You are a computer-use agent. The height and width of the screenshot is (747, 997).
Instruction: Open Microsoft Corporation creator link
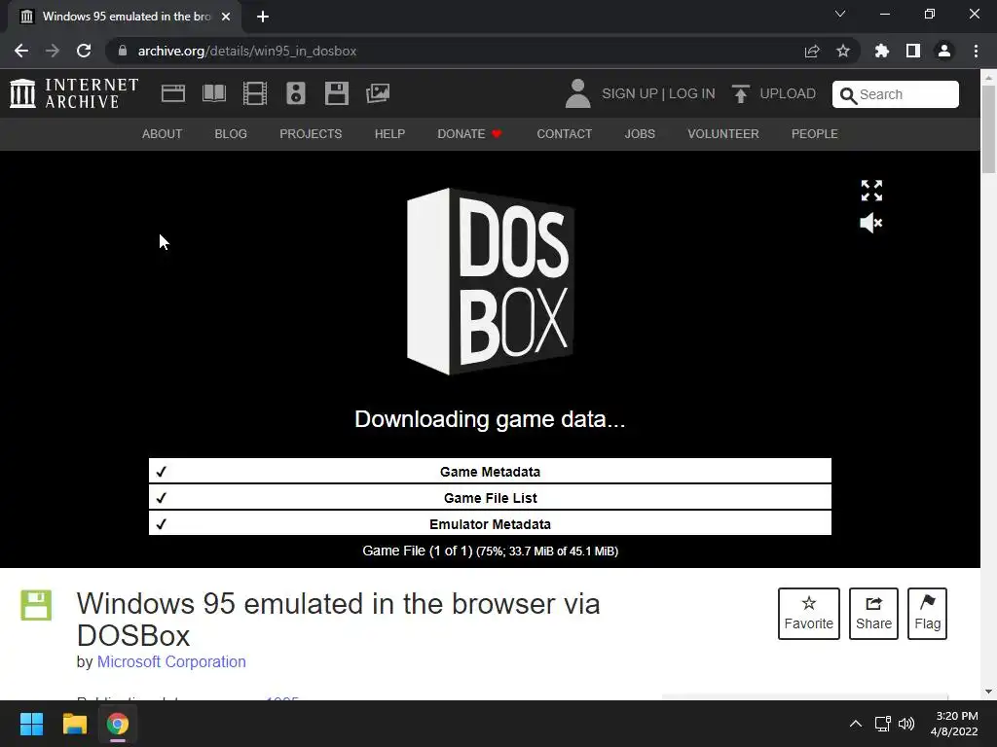[171, 661]
